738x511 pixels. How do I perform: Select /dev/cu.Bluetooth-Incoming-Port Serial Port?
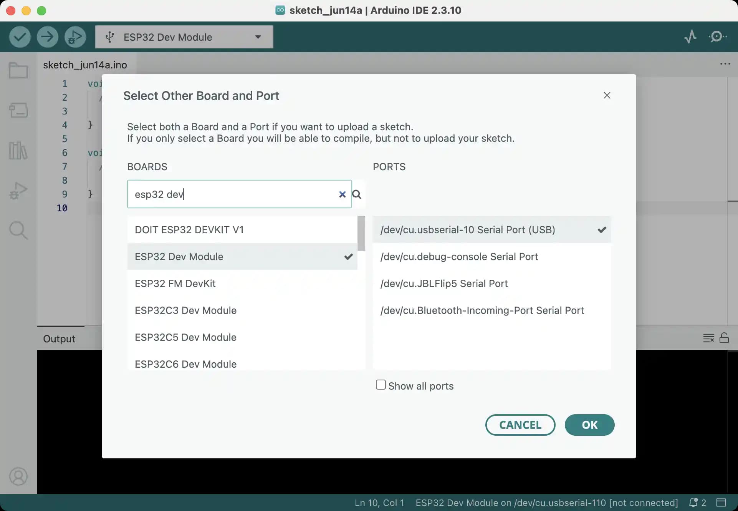point(492,310)
